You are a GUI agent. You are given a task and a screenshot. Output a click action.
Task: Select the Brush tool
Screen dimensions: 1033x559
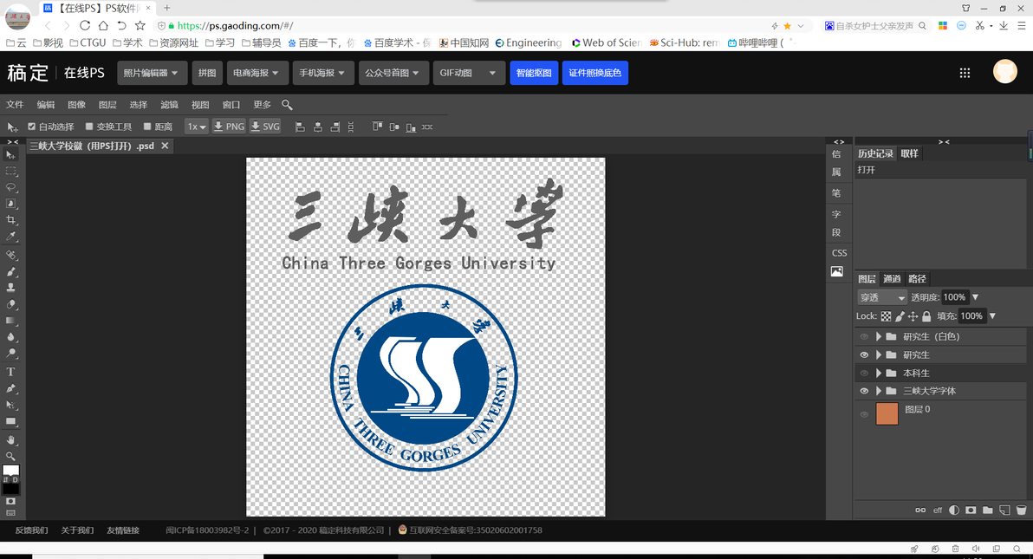10,271
